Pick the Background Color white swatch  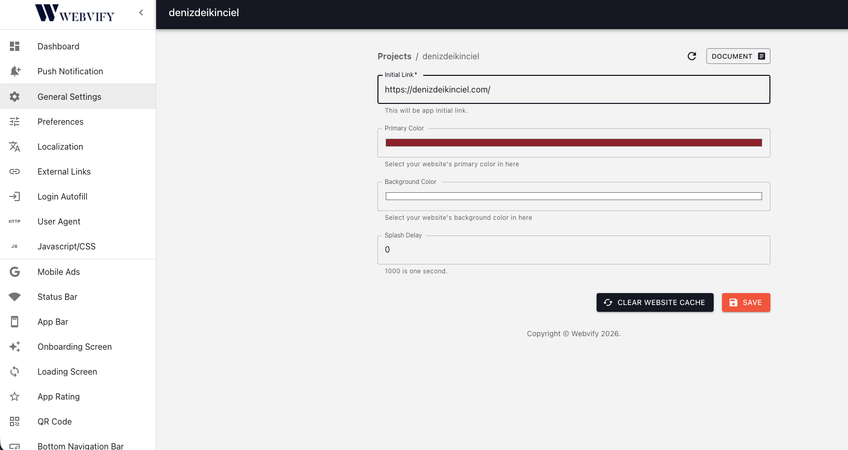[x=574, y=196]
